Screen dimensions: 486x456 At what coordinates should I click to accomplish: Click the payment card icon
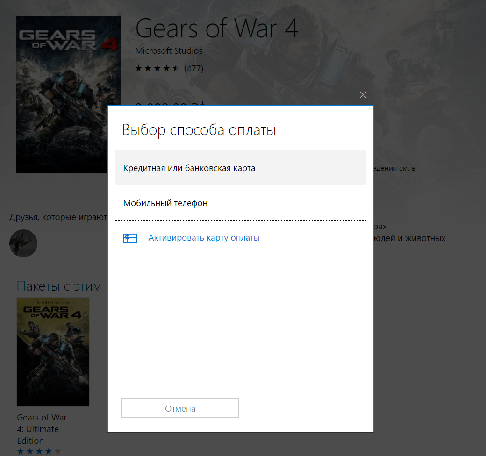point(130,238)
